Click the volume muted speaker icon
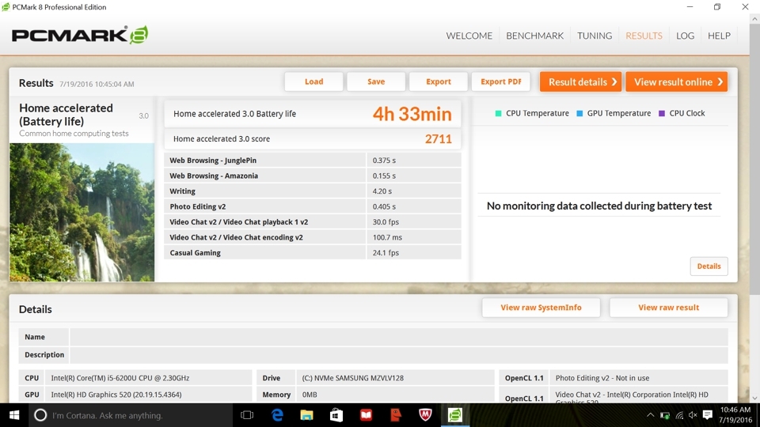The width and height of the screenshot is (760, 427). click(x=693, y=415)
